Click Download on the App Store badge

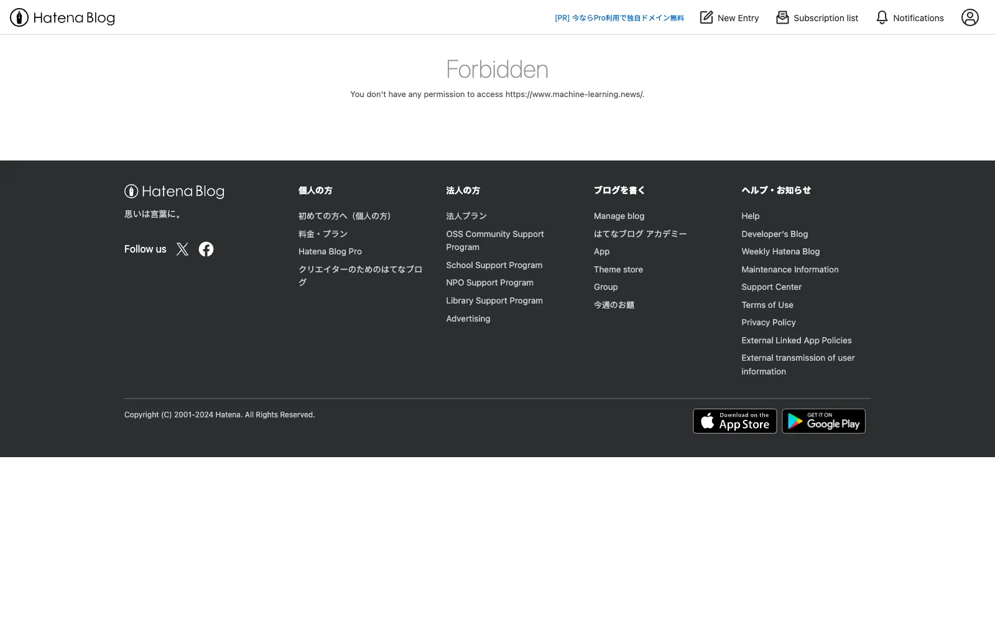tap(735, 421)
